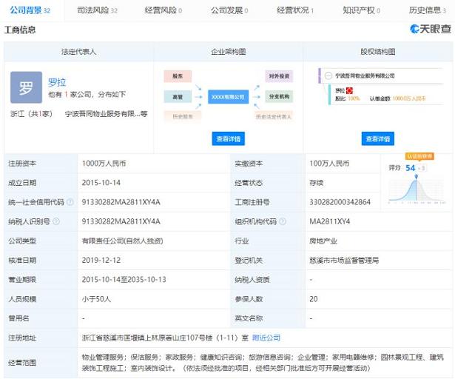Select the 公司发展 tab
Viewport: 455px width, 379px height.
click(229, 10)
